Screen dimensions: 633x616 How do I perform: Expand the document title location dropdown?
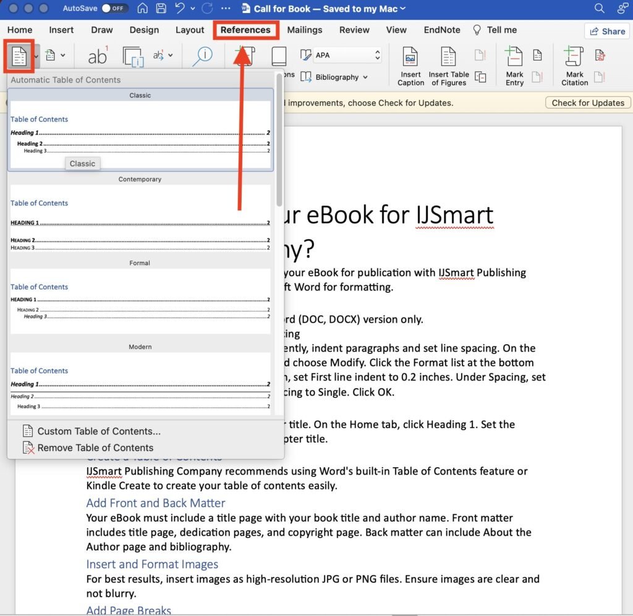coord(402,9)
